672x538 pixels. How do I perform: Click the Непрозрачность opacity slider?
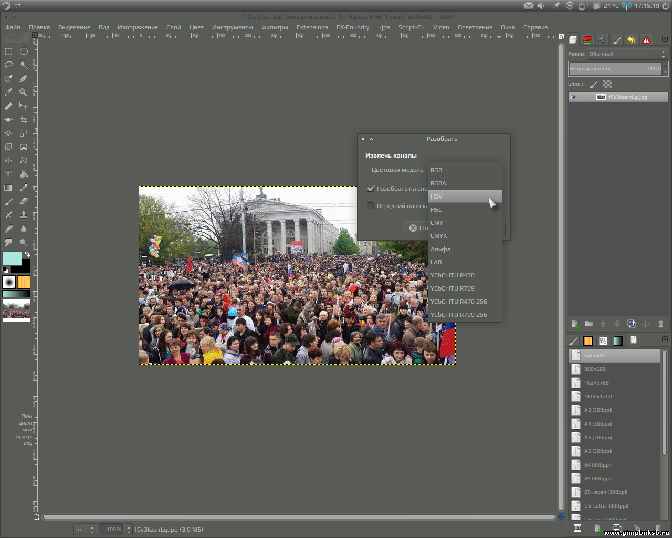click(x=614, y=69)
